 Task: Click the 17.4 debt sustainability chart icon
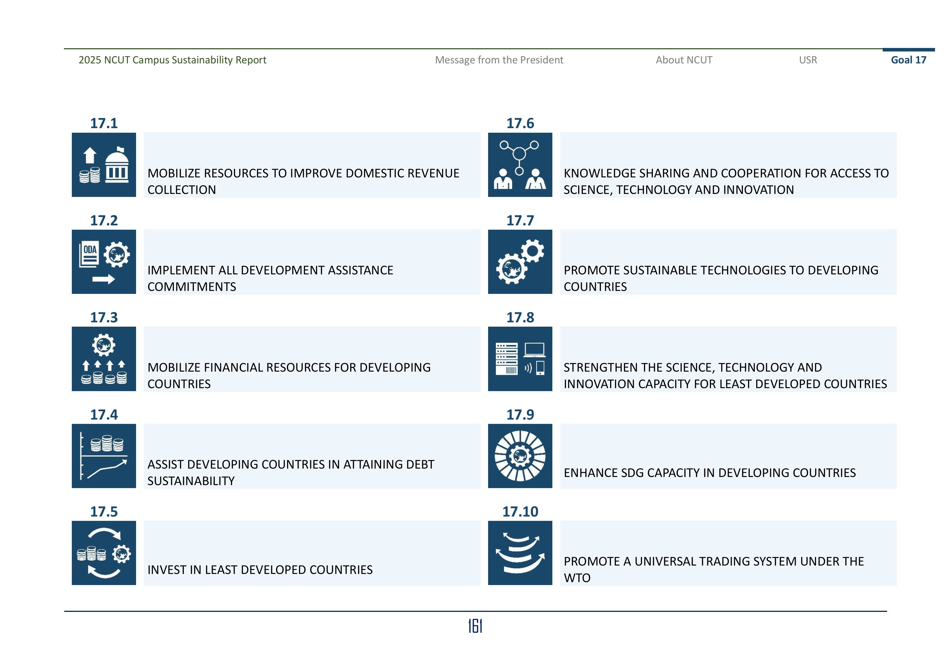click(x=104, y=456)
